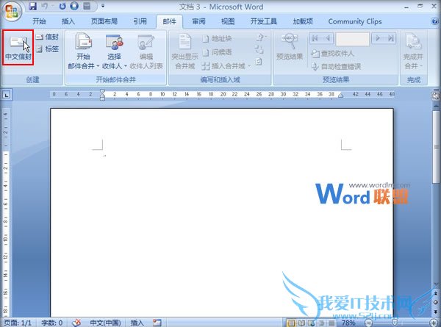Create labels with the 标签 button
The width and height of the screenshot is (441, 327).
pyautogui.click(x=48, y=49)
